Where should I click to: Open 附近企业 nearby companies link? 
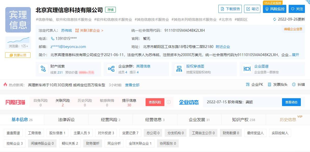223,47
